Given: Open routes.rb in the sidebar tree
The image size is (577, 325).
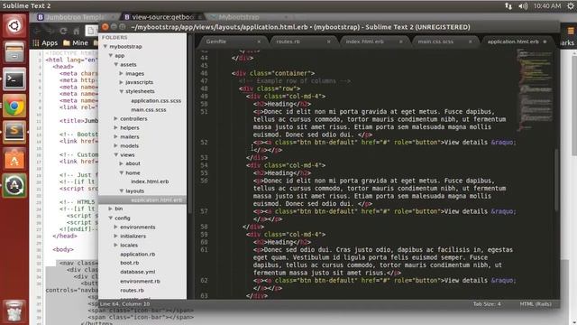Looking at the screenshot, I should (132, 291).
